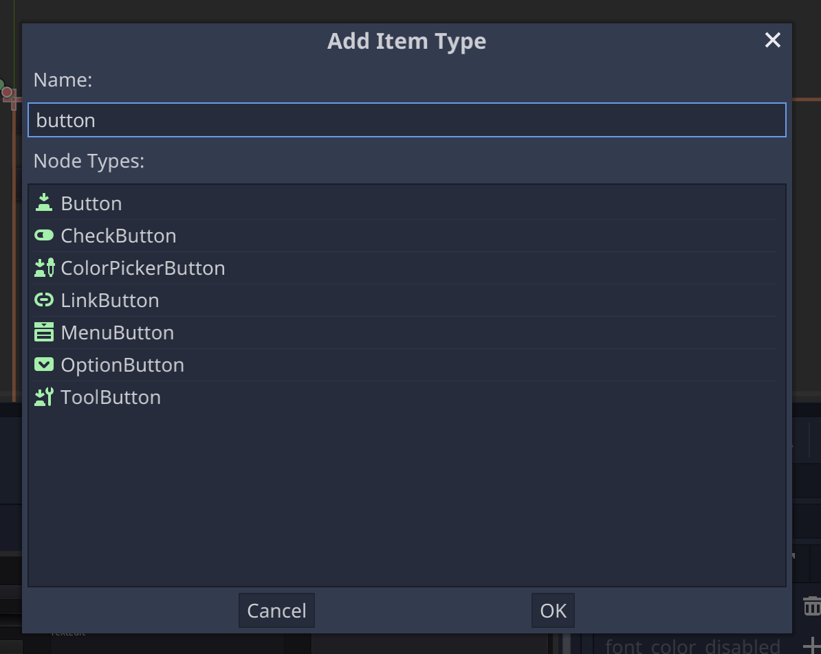Confirm with the OK button
The image size is (821, 654).
pyautogui.click(x=553, y=611)
